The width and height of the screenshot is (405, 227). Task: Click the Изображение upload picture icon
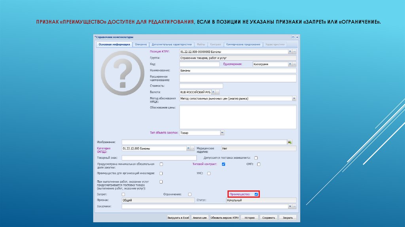[290, 142]
